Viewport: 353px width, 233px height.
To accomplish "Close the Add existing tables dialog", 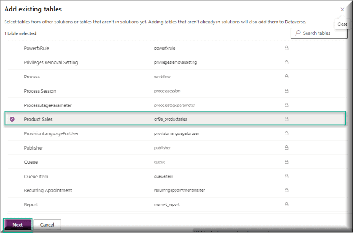I will click(x=342, y=10).
